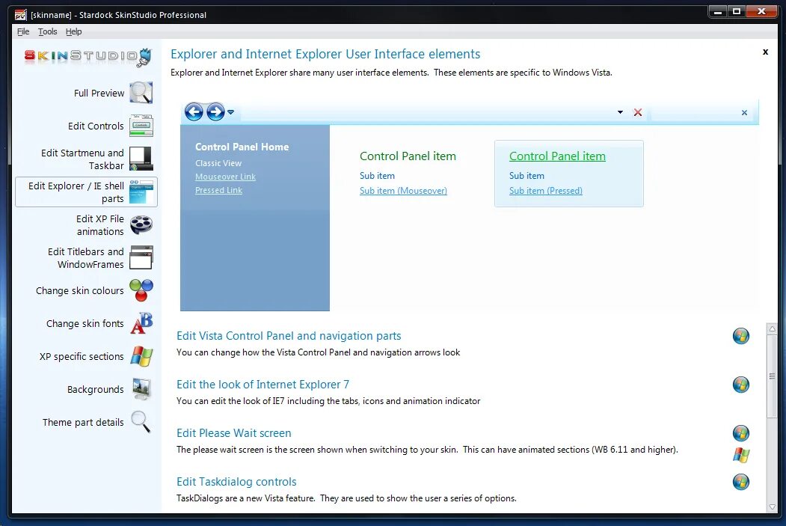Click the preview back arrow button
Image resolution: width=786 pixels, height=526 pixels.
tap(194, 111)
